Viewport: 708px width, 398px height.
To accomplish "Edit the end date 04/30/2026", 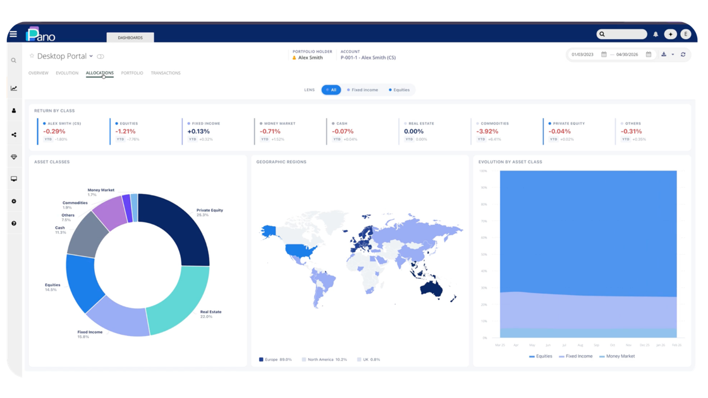I will pyautogui.click(x=627, y=54).
